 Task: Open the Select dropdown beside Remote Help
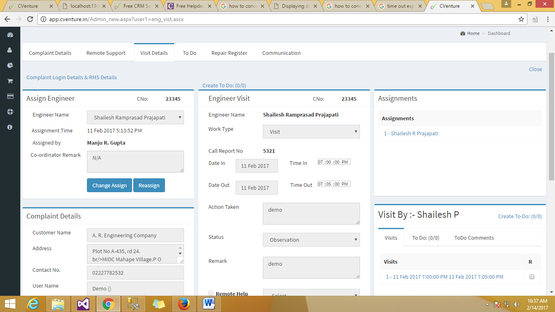tap(311, 292)
